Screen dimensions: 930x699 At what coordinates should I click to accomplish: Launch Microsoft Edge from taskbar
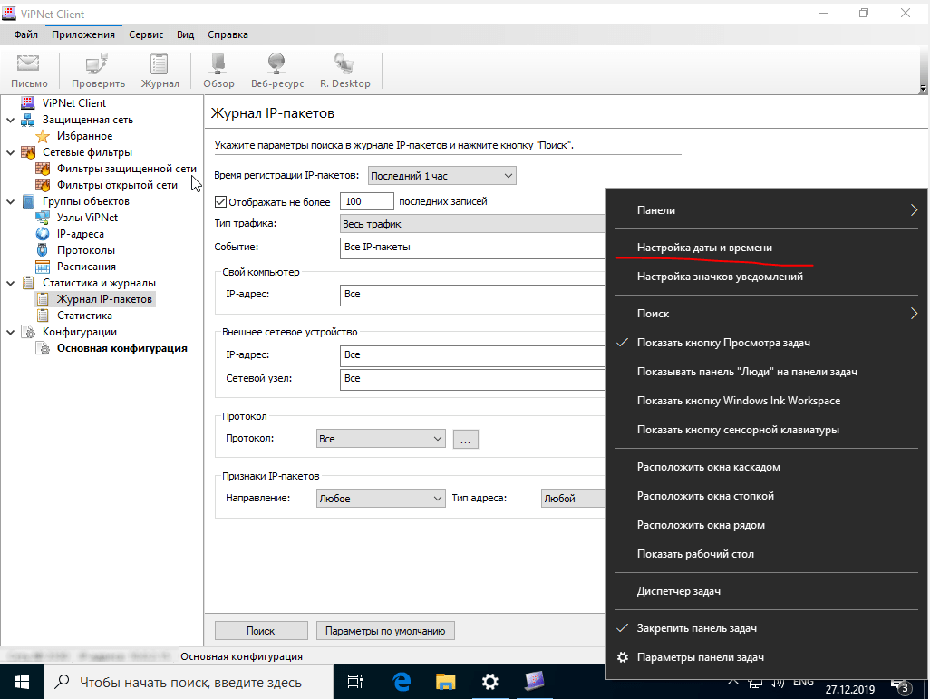pos(402,682)
